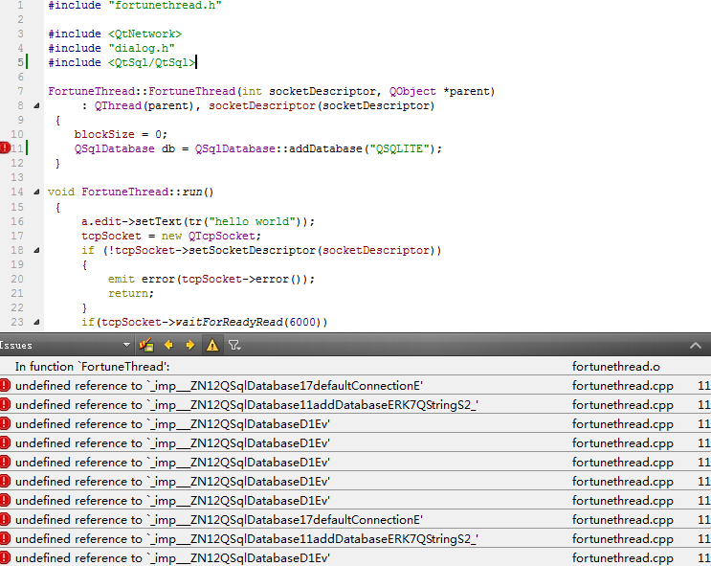Screen dimensions: 711x566
Task: Click the clear issues broom icon
Action: (146, 346)
